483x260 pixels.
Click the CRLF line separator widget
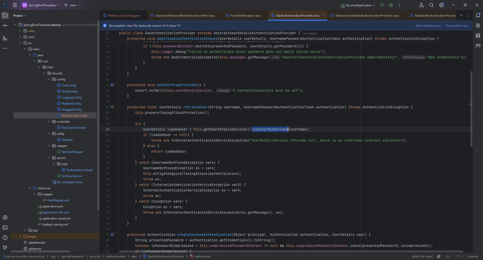(x=448, y=256)
